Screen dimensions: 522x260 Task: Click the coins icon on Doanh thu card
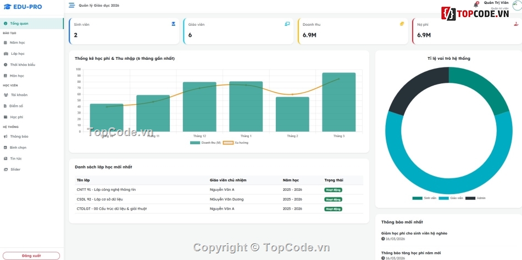tap(402, 24)
